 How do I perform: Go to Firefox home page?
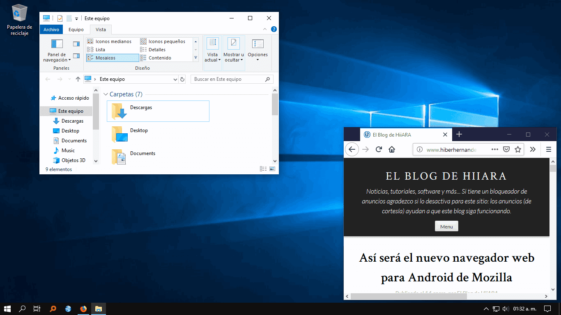tap(392, 149)
